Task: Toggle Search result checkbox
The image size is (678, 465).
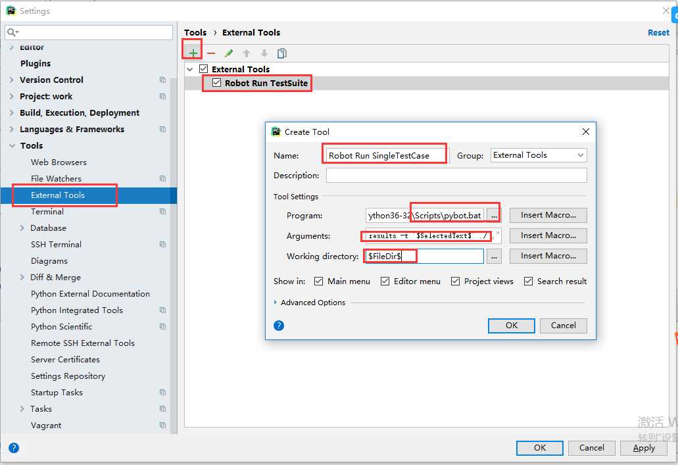Action: coord(528,281)
